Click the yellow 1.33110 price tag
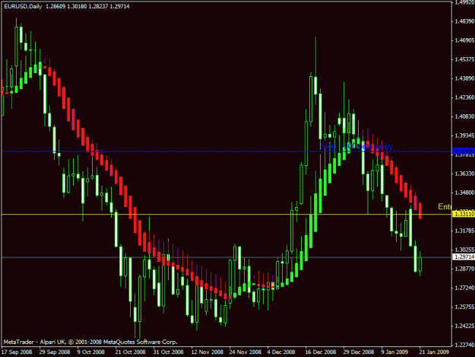475x357 pixels. point(464,214)
